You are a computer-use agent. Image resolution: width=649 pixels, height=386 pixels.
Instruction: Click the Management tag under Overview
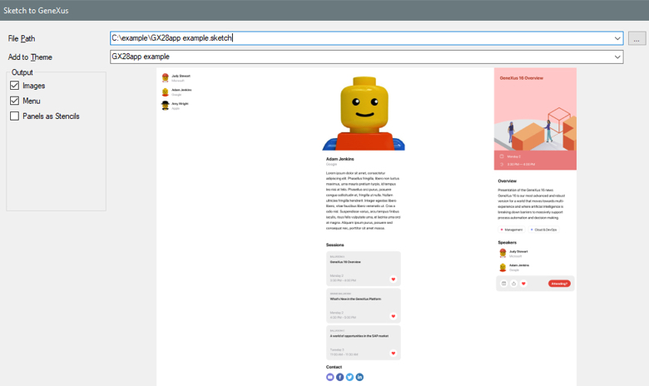click(512, 230)
